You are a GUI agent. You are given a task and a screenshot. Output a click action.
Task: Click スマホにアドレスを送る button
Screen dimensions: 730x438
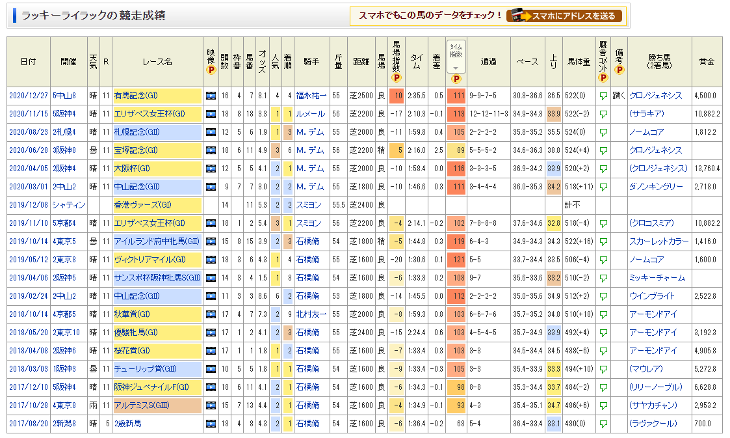pyautogui.click(x=564, y=16)
